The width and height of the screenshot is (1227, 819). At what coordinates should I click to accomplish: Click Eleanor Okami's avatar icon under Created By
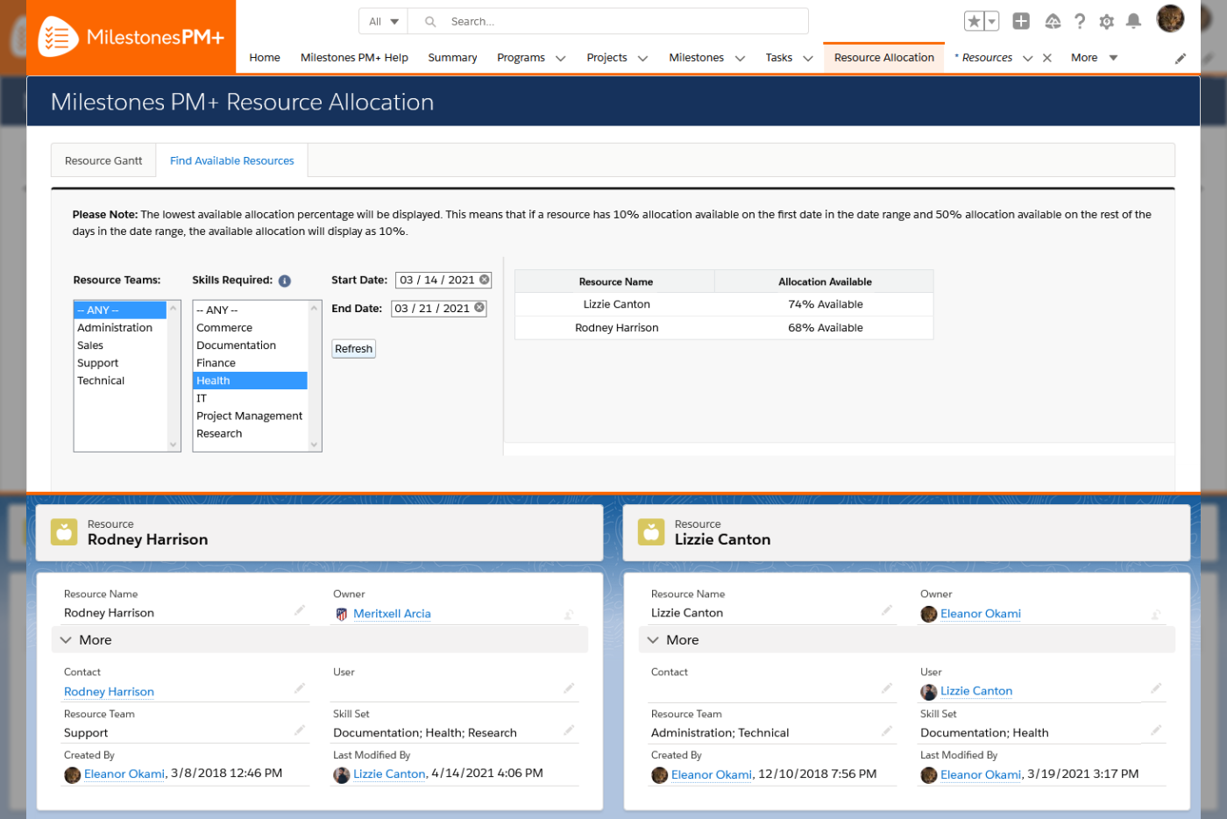71,774
